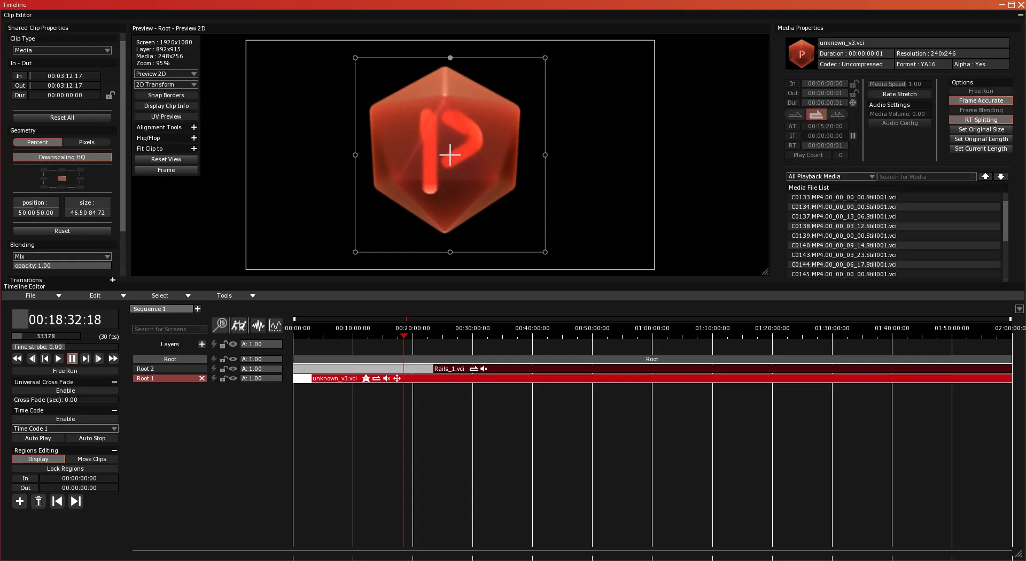Move media up with the up arrow
This screenshot has width=1026, height=561.
985,176
